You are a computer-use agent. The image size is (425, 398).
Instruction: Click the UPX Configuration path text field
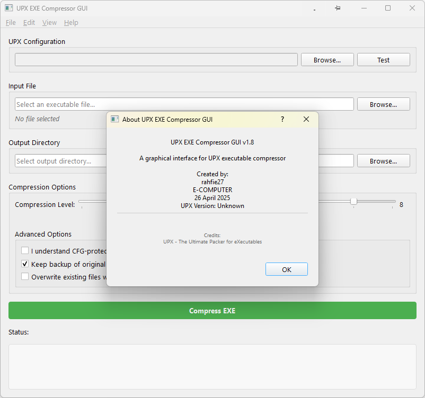(x=156, y=60)
